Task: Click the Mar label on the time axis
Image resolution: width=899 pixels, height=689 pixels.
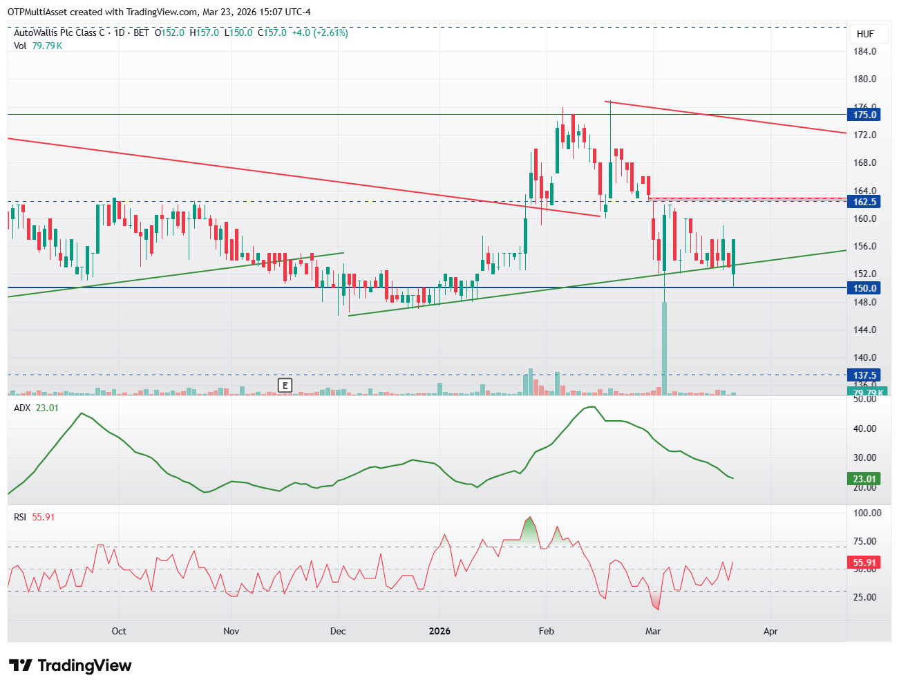Action: pos(653,631)
